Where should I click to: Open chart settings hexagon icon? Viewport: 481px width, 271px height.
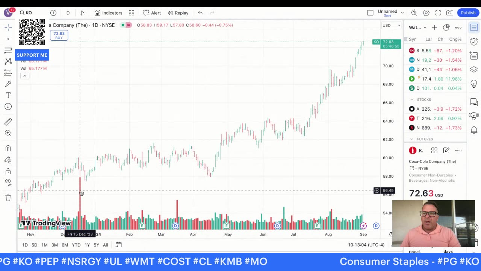426,13
